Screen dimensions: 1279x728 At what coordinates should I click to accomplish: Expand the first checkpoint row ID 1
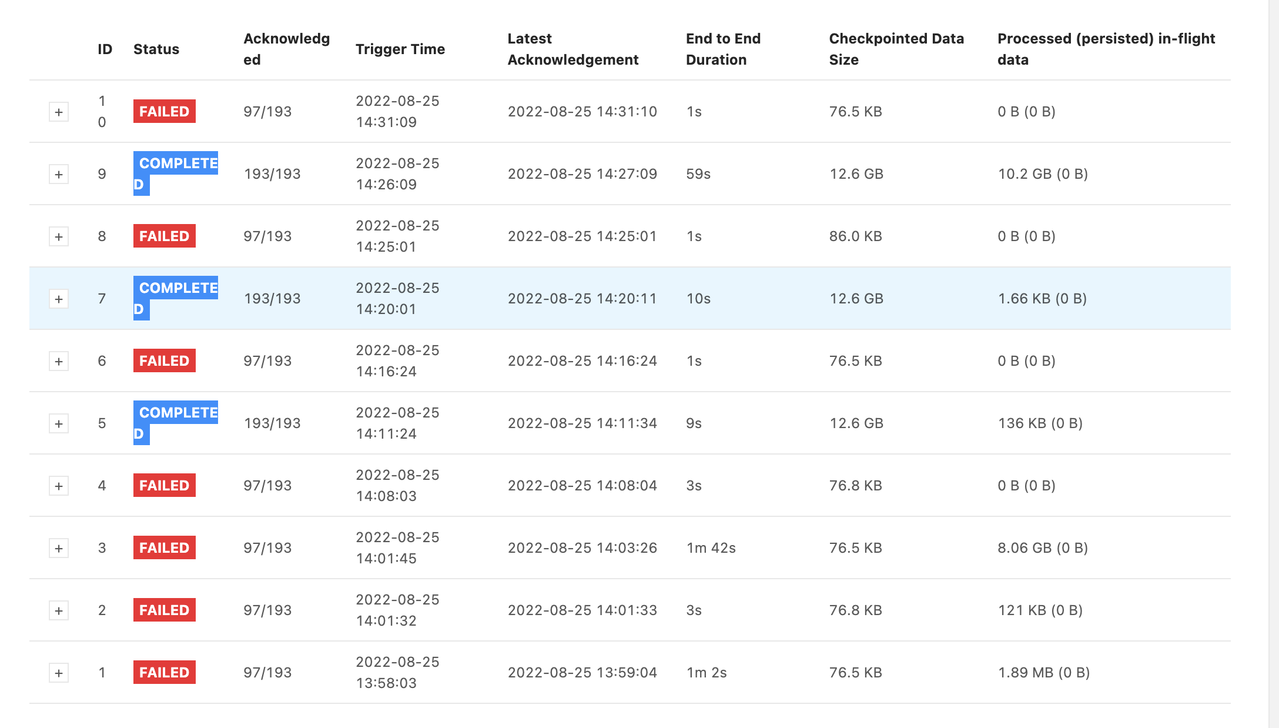coord(59,673)
